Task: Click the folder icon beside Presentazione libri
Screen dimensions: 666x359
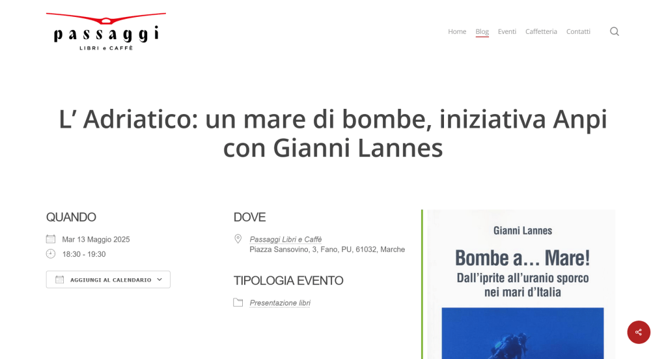Action: [238, 302]
